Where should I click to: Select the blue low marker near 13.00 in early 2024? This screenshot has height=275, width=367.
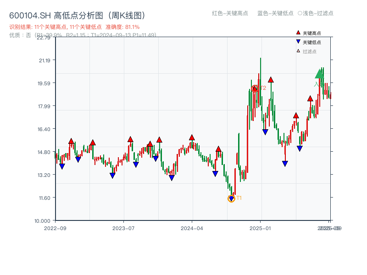click(172, 178)
